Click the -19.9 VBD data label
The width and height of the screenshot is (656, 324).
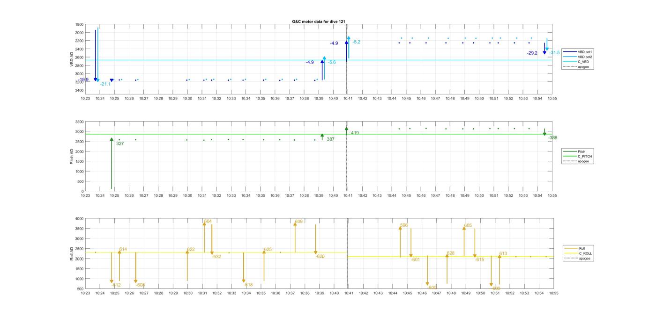click(83, 80)
